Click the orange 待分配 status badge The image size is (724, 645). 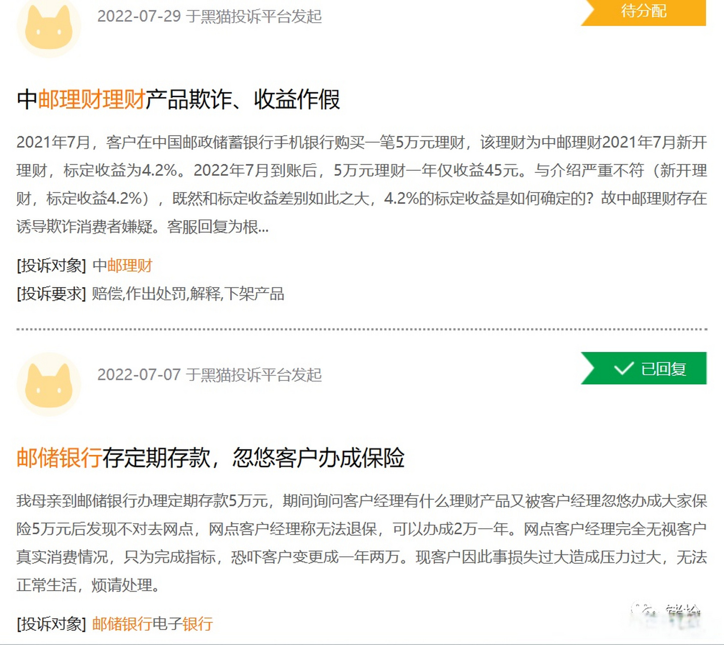643,12
